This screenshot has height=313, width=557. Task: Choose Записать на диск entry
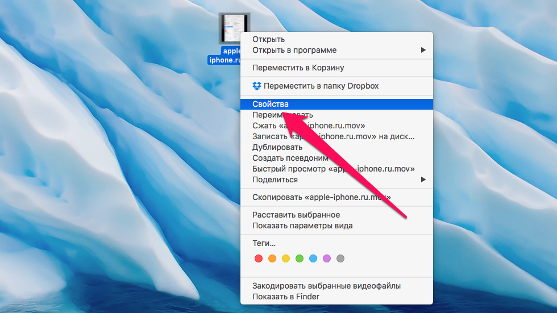click(336, 137)
